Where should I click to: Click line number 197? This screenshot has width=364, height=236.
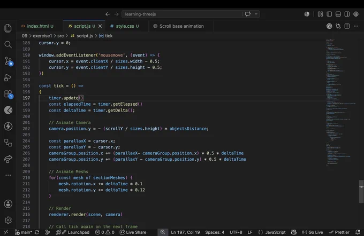(26, 98)
